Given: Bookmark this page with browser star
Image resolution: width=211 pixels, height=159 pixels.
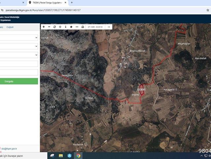Looking at the screenshot, I should click(x=207, y=10).
